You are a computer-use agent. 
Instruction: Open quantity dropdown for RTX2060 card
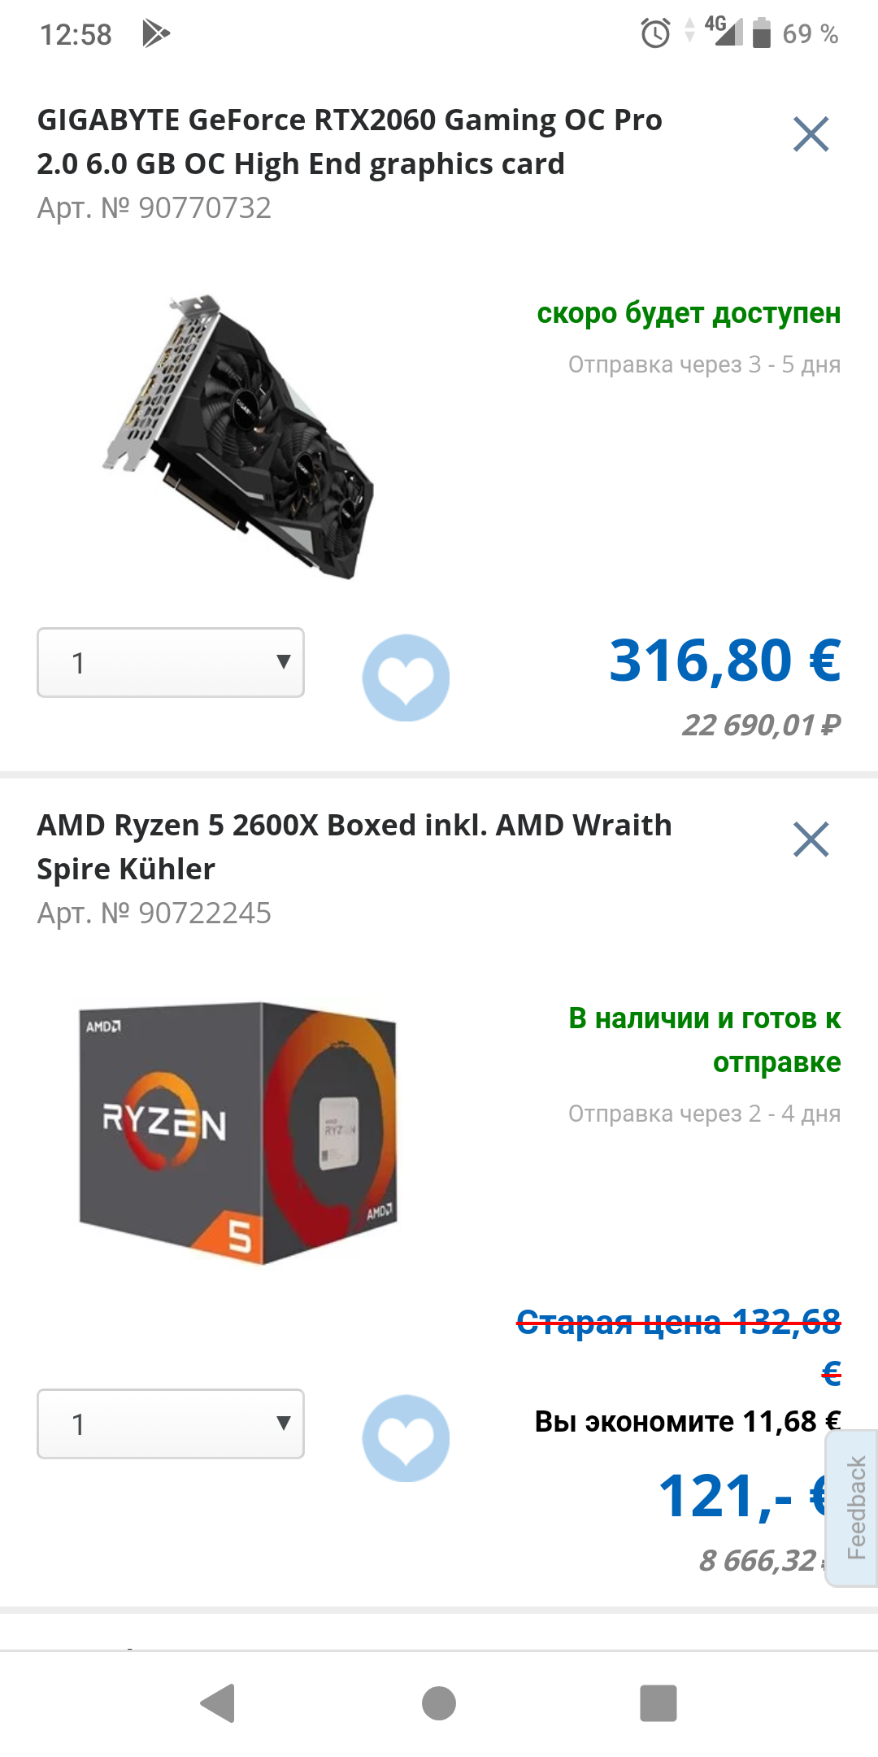[x=171, y=662]
